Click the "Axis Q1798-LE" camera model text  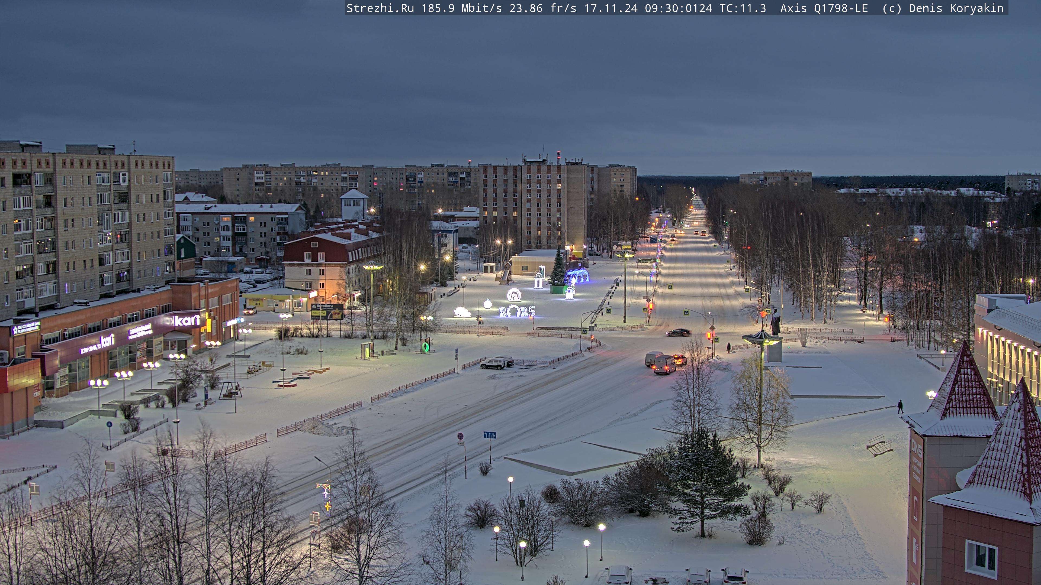(x=824, y=8)
